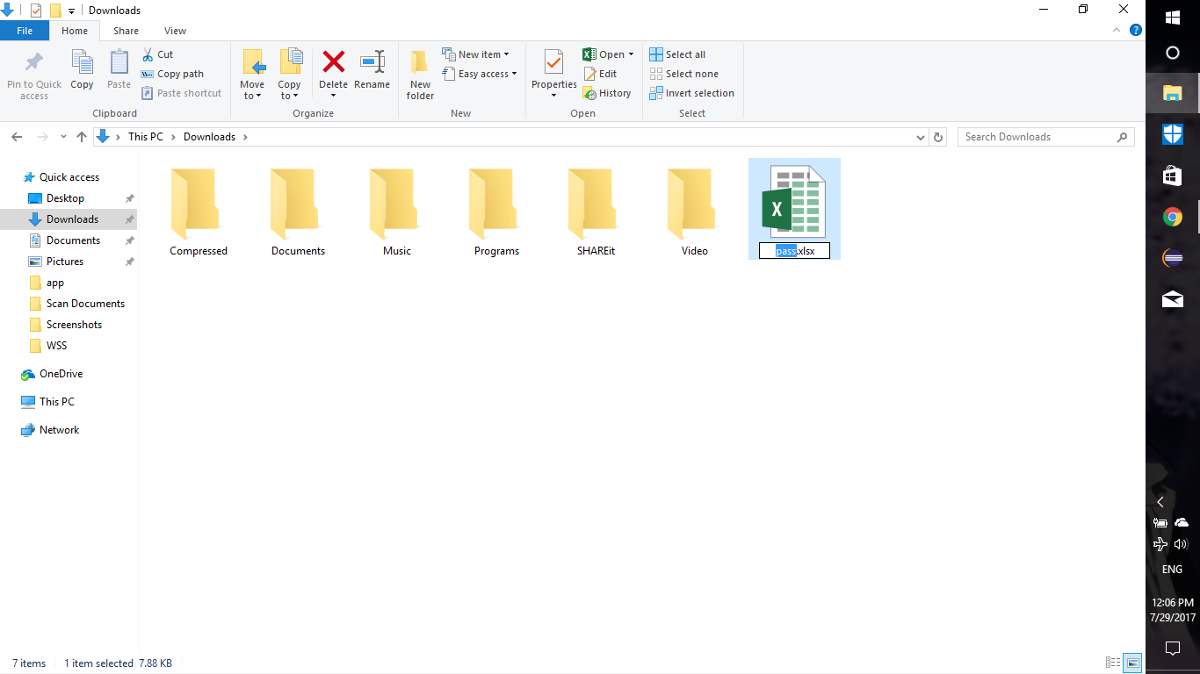Click the Copy icon in Clipboard group

82,70
